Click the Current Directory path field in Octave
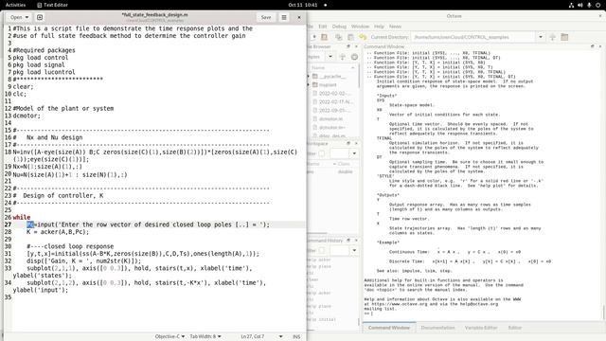This screenshot has width=606, height=341. coord(473,37)
